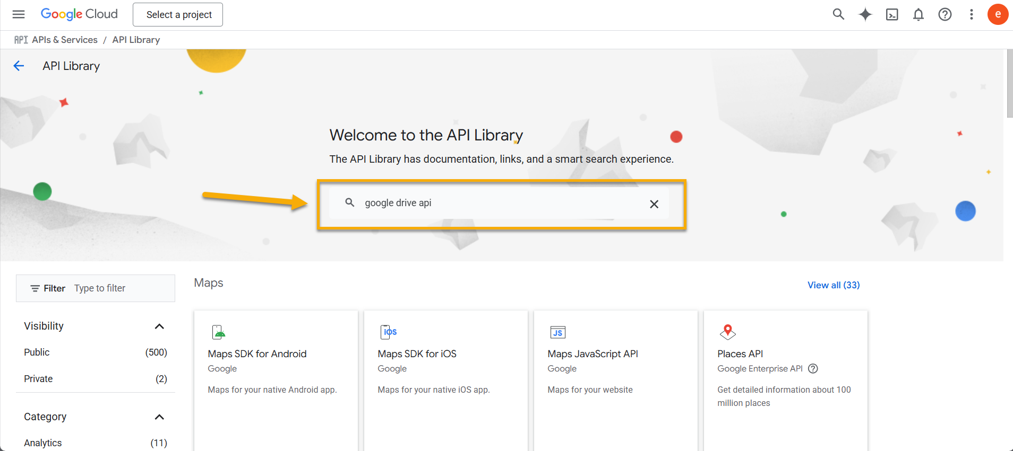1013x451 pixels.
Task: Filter by Analytics category
Action: (x=96, y=443)
